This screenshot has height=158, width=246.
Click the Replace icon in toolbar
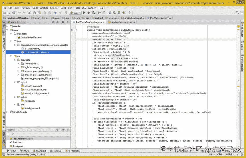coord(50,13)
